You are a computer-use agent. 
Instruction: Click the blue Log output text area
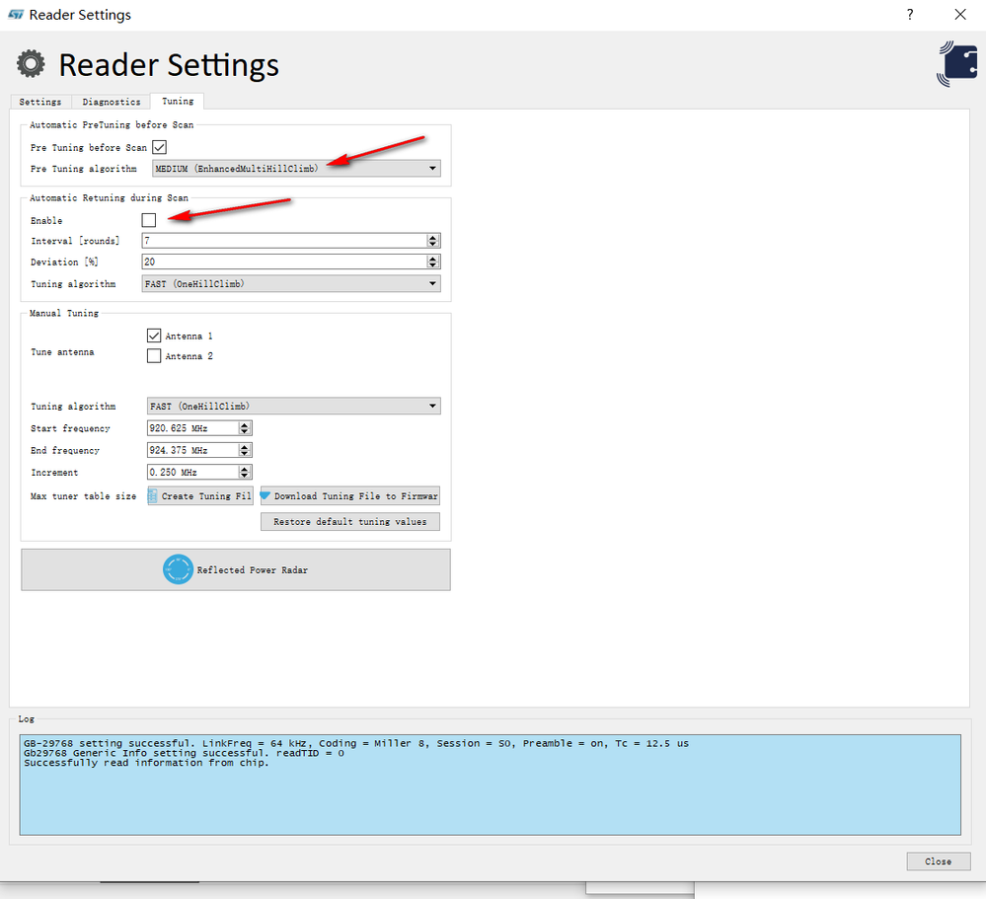(490, 785)
